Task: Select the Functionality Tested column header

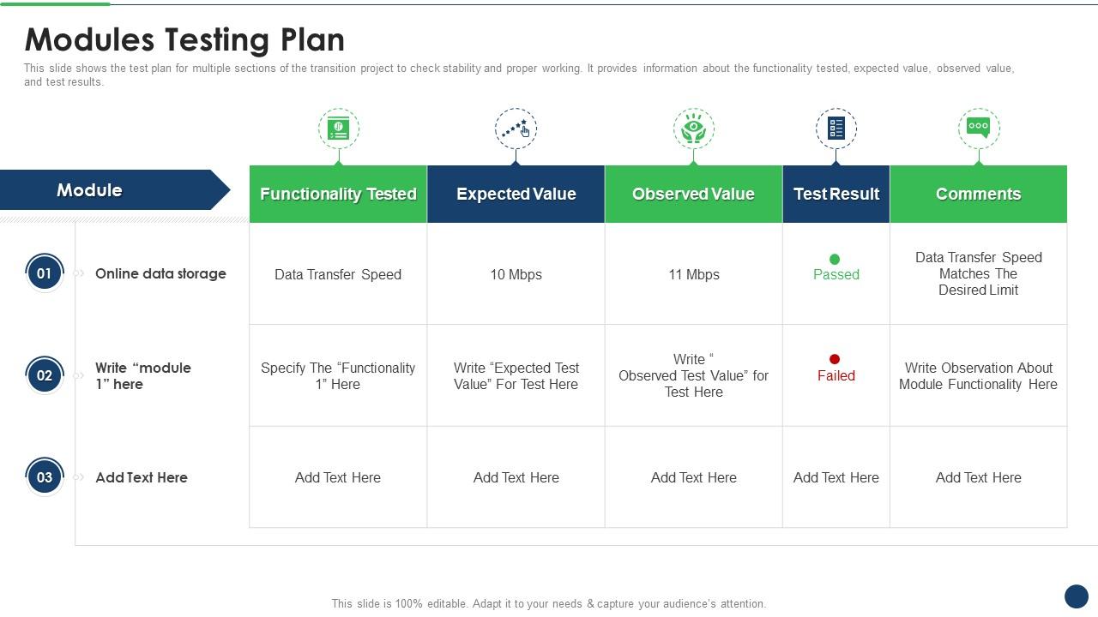Action: (338, 195)
